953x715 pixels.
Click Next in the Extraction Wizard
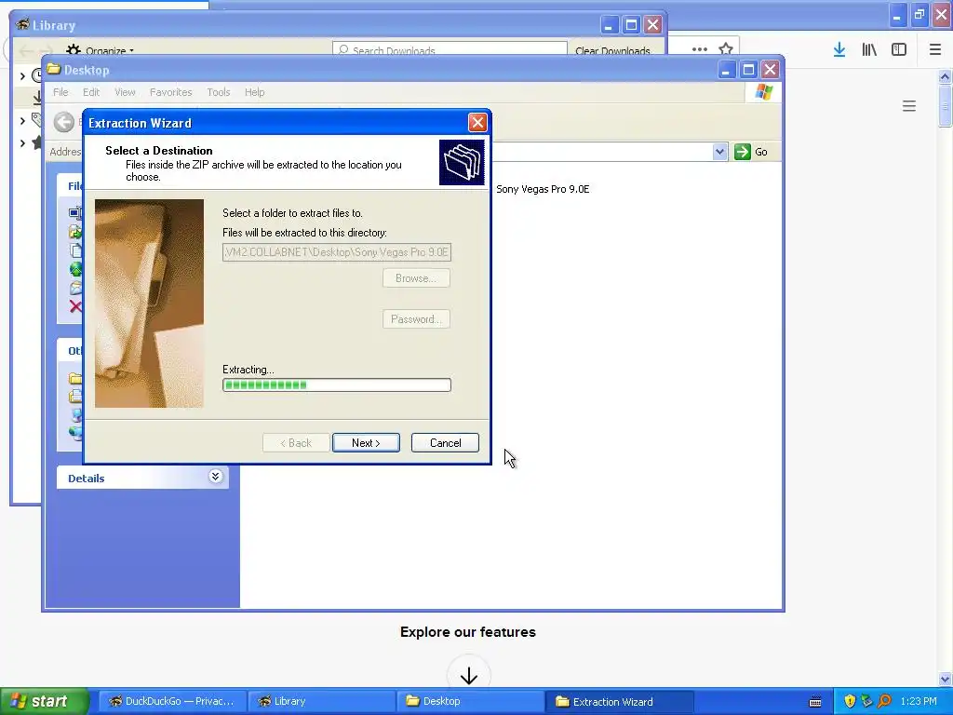click(366, 442)
